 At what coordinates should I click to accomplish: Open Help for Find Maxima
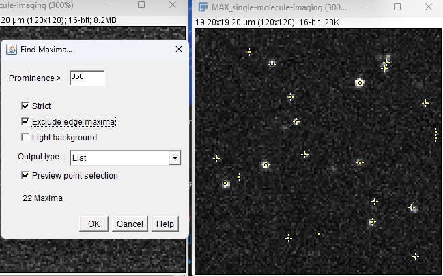pyautogui.click(x=165, y=224)
